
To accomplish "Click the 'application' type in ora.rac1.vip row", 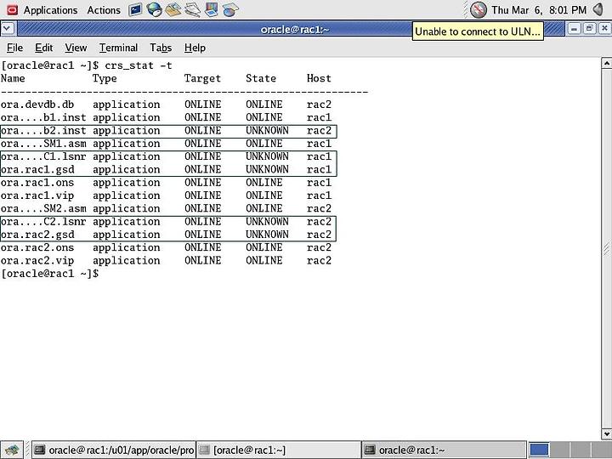I will tap(126, 196).
